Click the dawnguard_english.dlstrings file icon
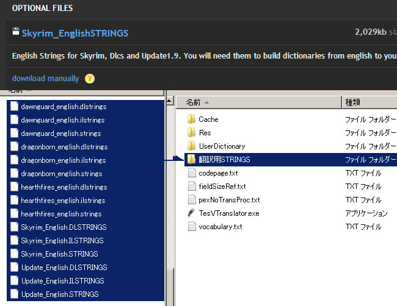Image resolution: width=397 pixels, height=306 pixels. pos(15,107)
